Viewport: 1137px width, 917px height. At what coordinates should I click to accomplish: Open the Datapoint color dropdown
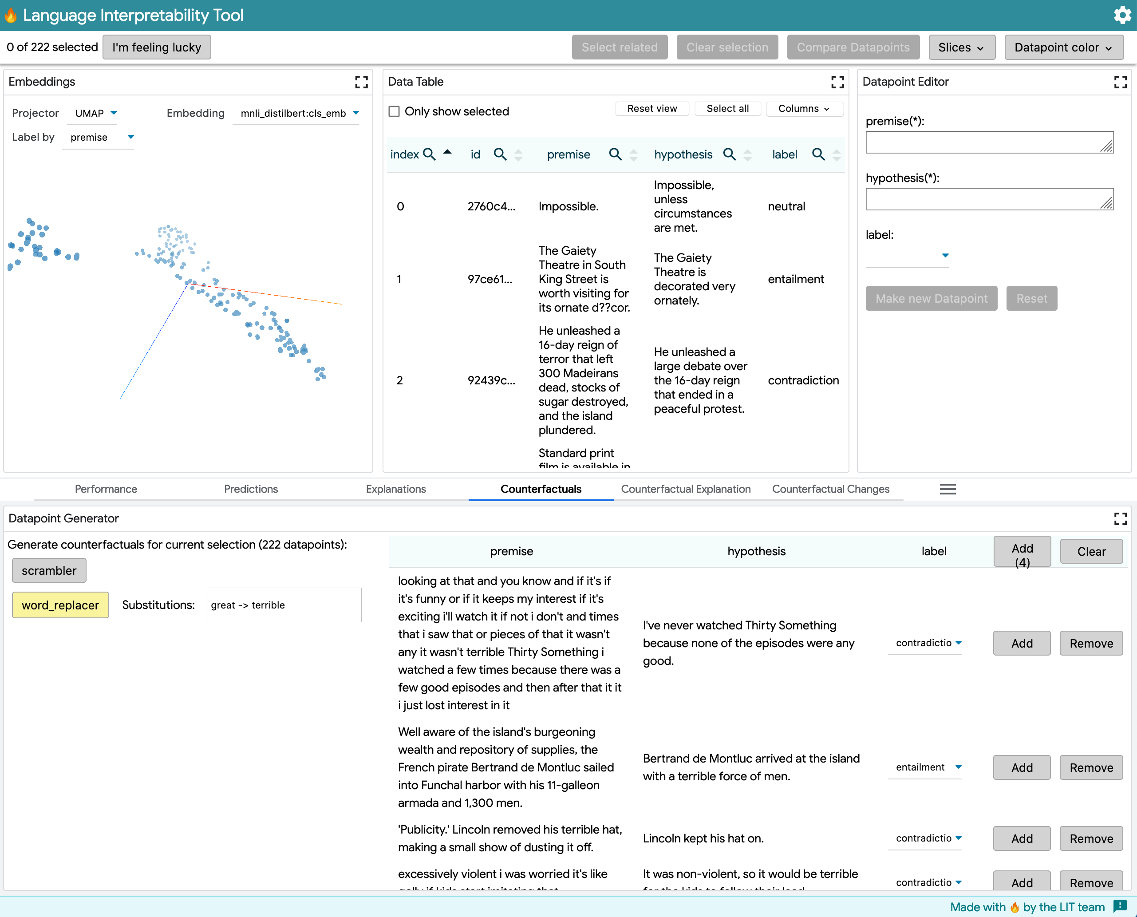pos(1063,47)
